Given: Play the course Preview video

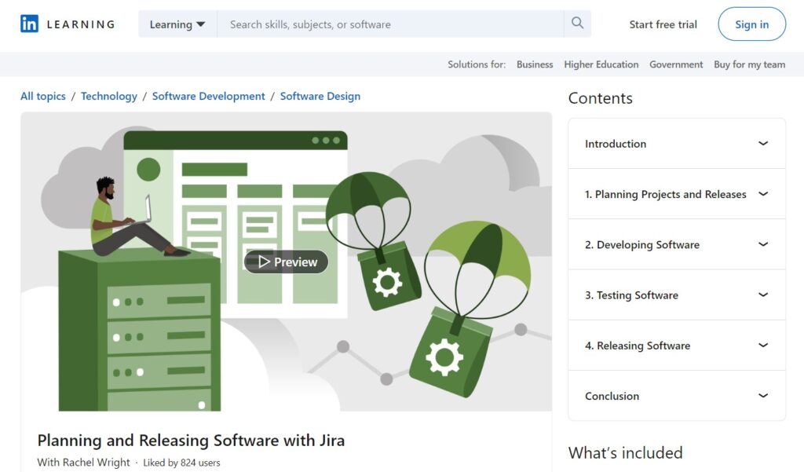Looking at the screenshot, I should coord(286,262).
